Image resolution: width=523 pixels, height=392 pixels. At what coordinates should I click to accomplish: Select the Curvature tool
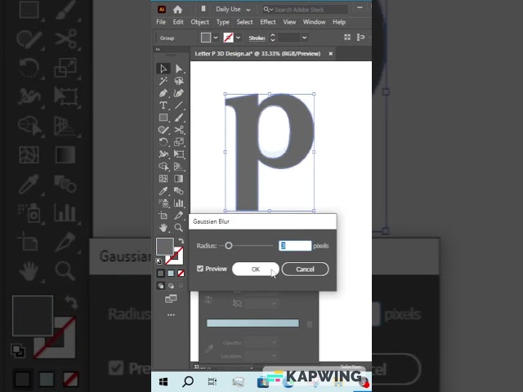179,93
